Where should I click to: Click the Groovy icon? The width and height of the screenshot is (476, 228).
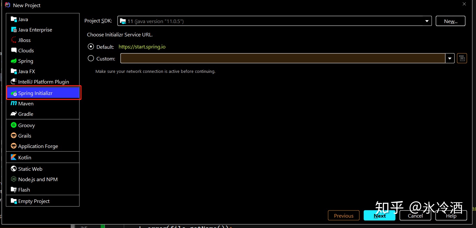[x=14, y=125]
